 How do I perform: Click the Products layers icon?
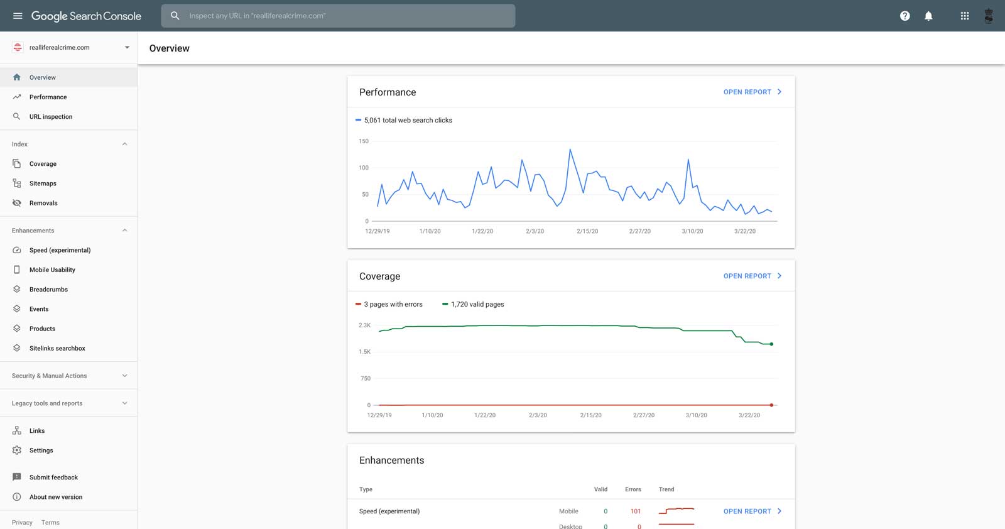tap(17, 328)
